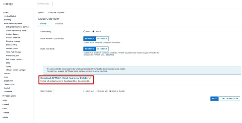Open Enterprise Integration Services in the sidebar

tap(18, 27)
